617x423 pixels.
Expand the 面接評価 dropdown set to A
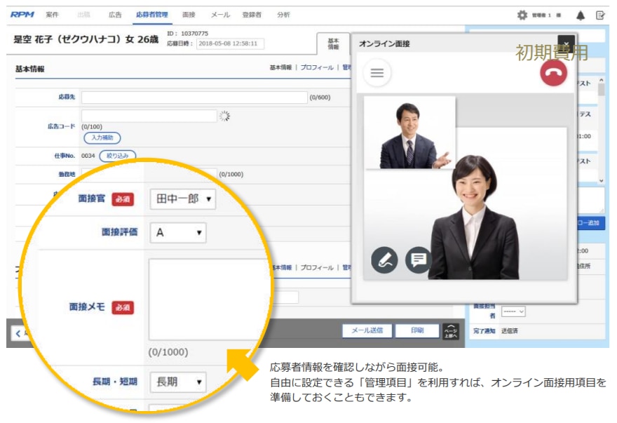178,232
